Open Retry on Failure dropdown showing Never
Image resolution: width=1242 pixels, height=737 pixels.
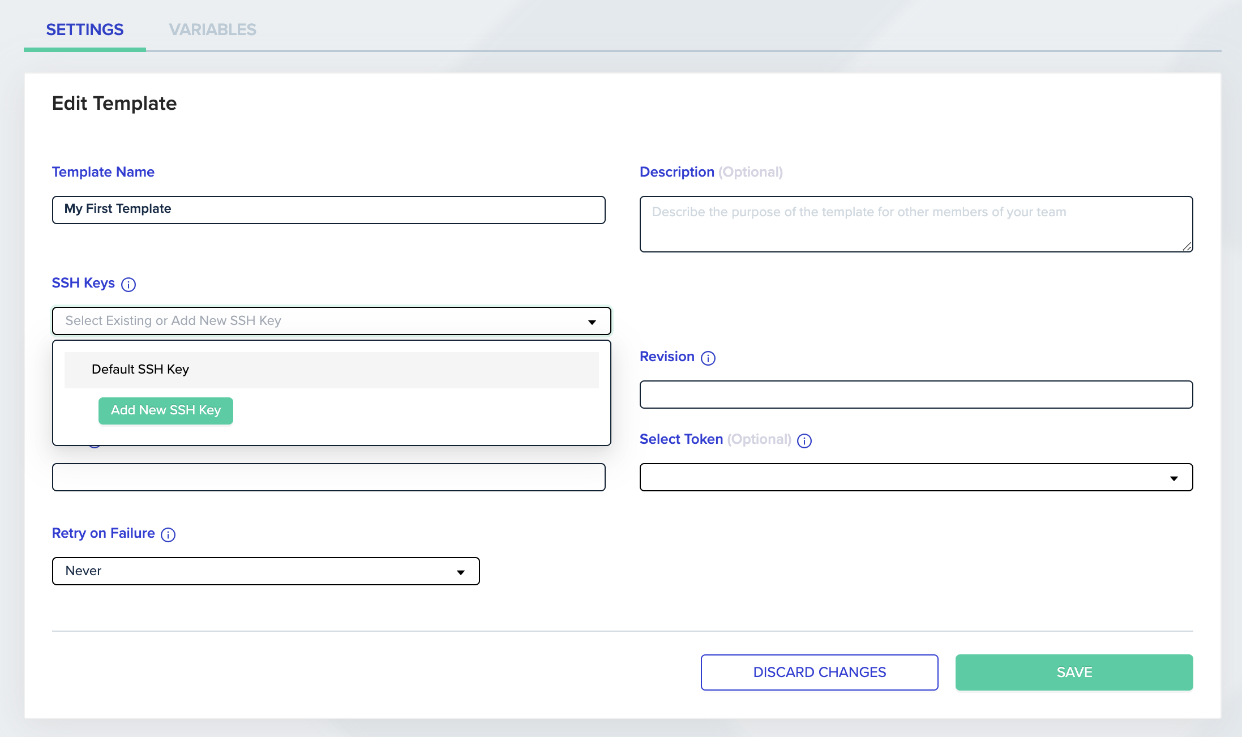point(266,571)
